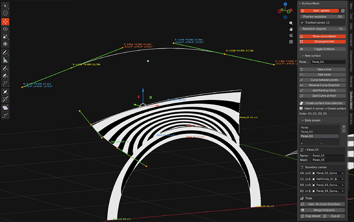Click the Mesh Panel_03 field

tap(328, 160)
